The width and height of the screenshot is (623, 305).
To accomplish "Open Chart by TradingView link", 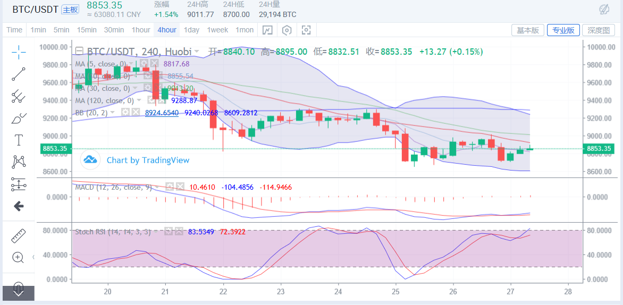I will point(148,160).
